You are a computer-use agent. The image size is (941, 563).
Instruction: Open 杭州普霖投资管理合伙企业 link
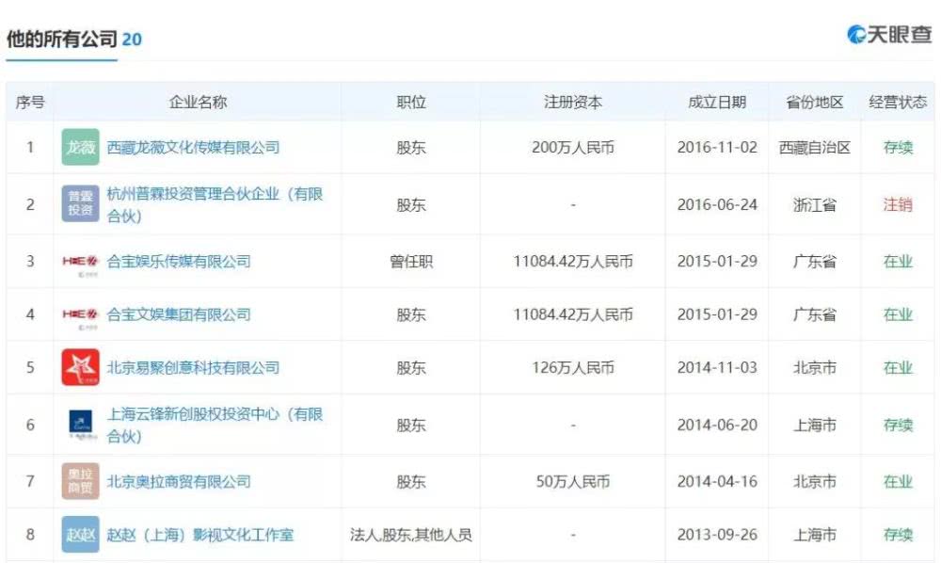tap(215, 204)
